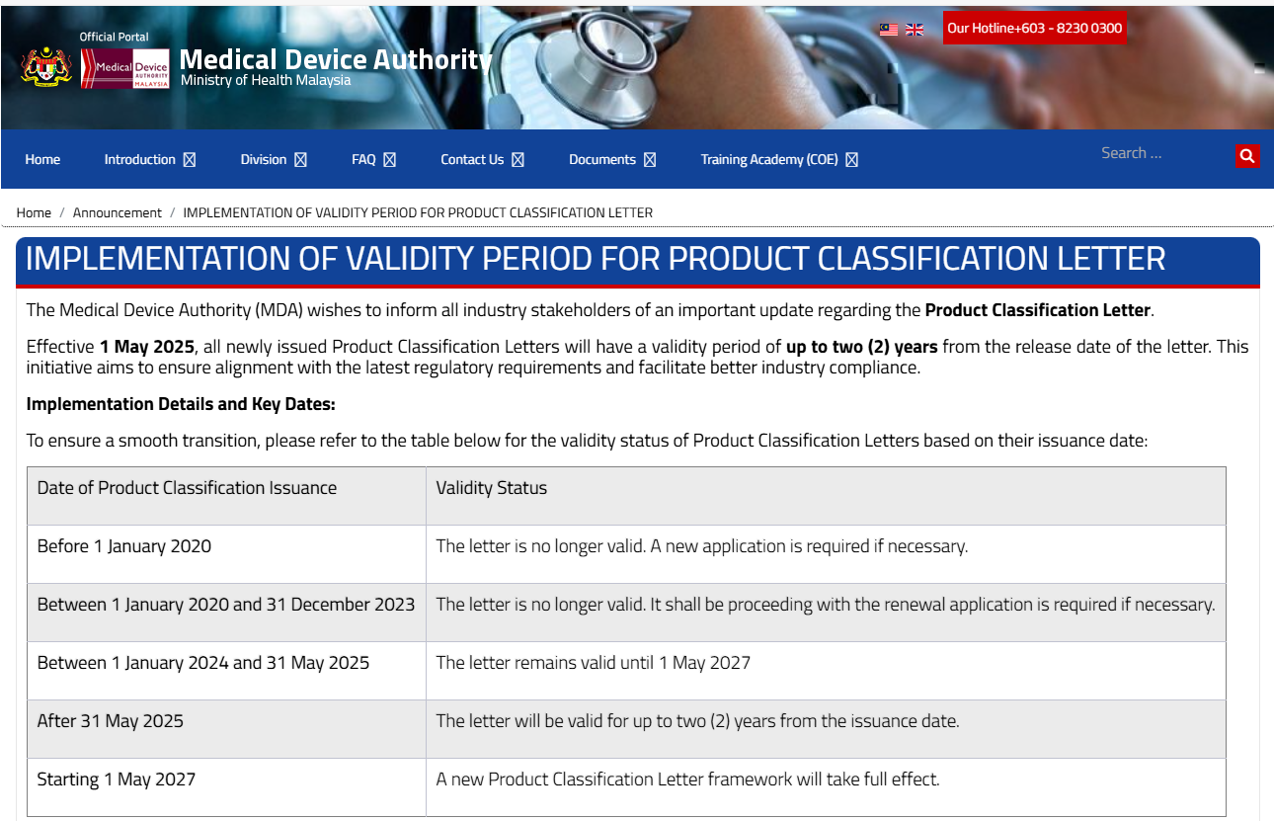Click the Malaysia coat of arms emblem

click(x=46, y=66)
